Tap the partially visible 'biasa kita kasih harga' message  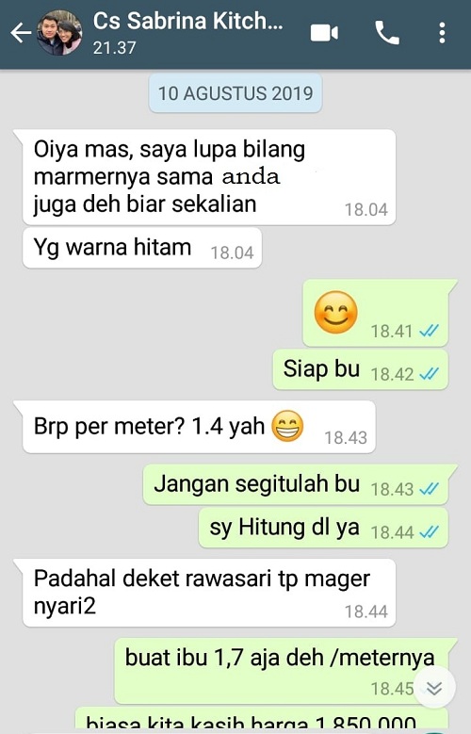tap(262, 721)
